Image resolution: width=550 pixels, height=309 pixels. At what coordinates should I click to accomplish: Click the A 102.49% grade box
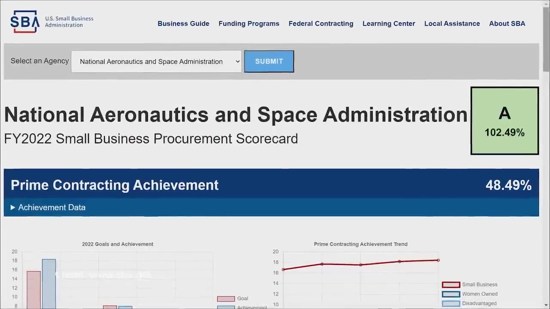pyautogui.click(x=504, y=121)
